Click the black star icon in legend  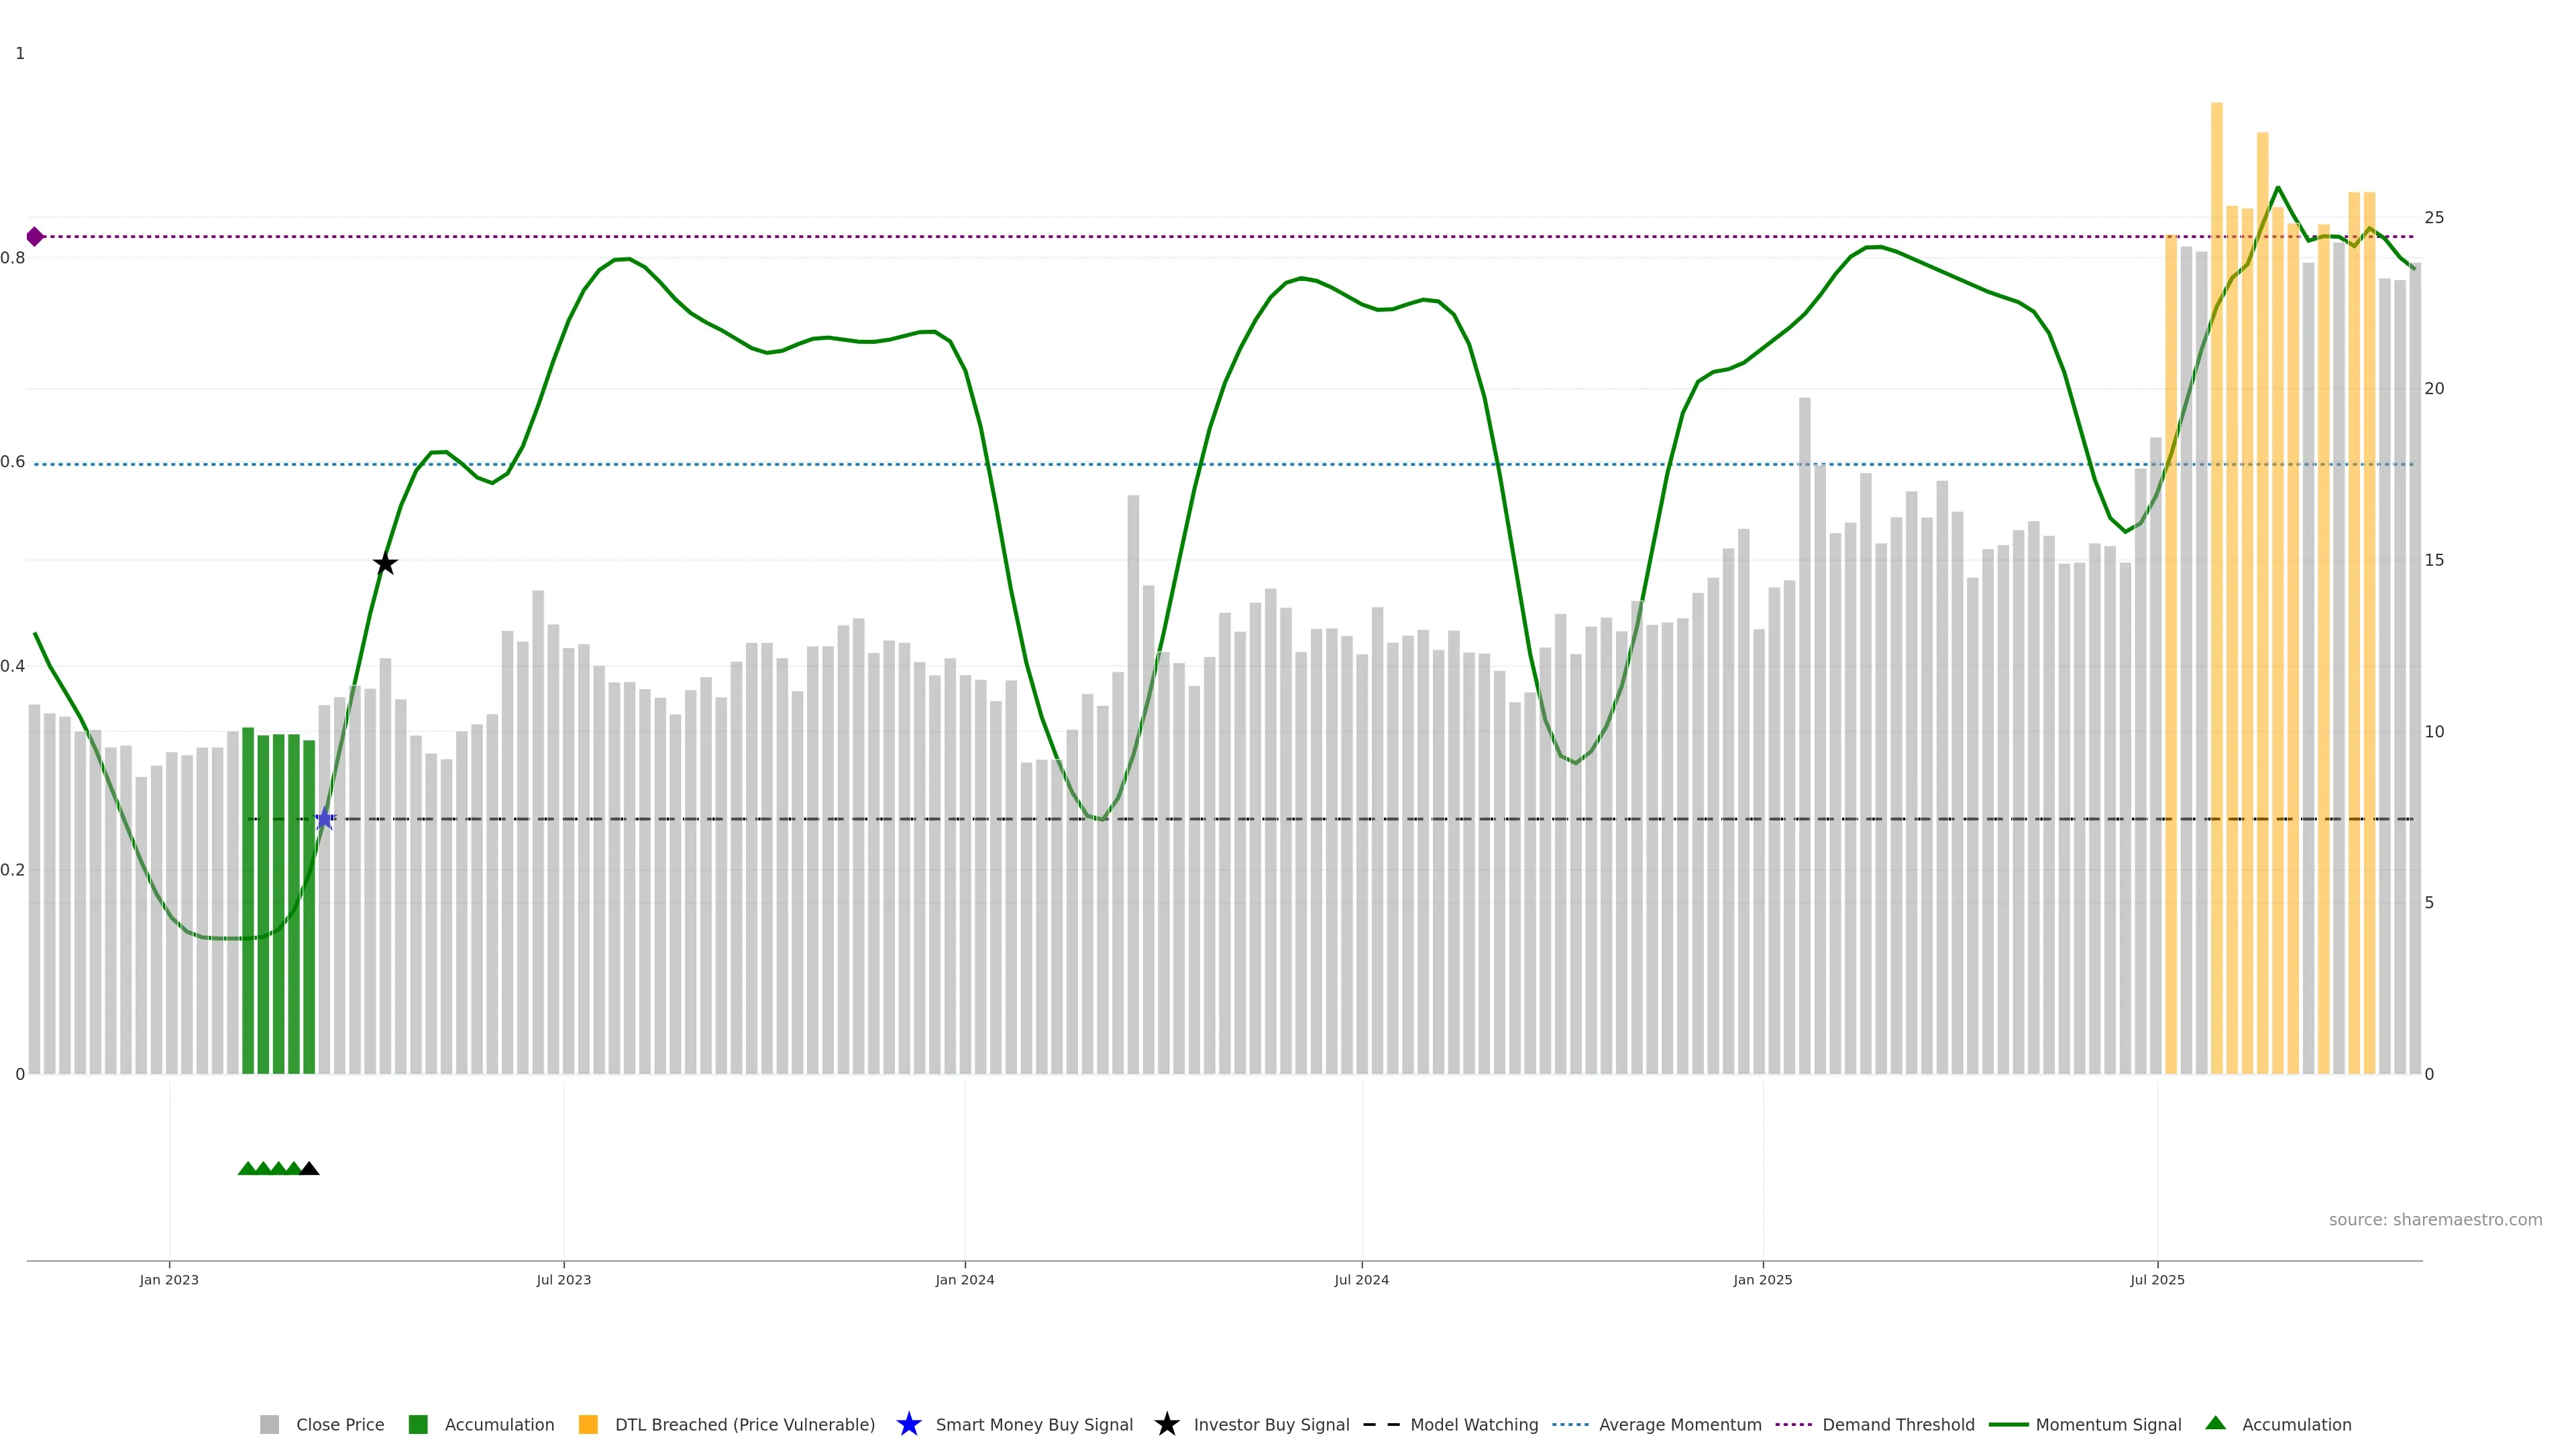pyautogui.click(x=1166, y=1425)
